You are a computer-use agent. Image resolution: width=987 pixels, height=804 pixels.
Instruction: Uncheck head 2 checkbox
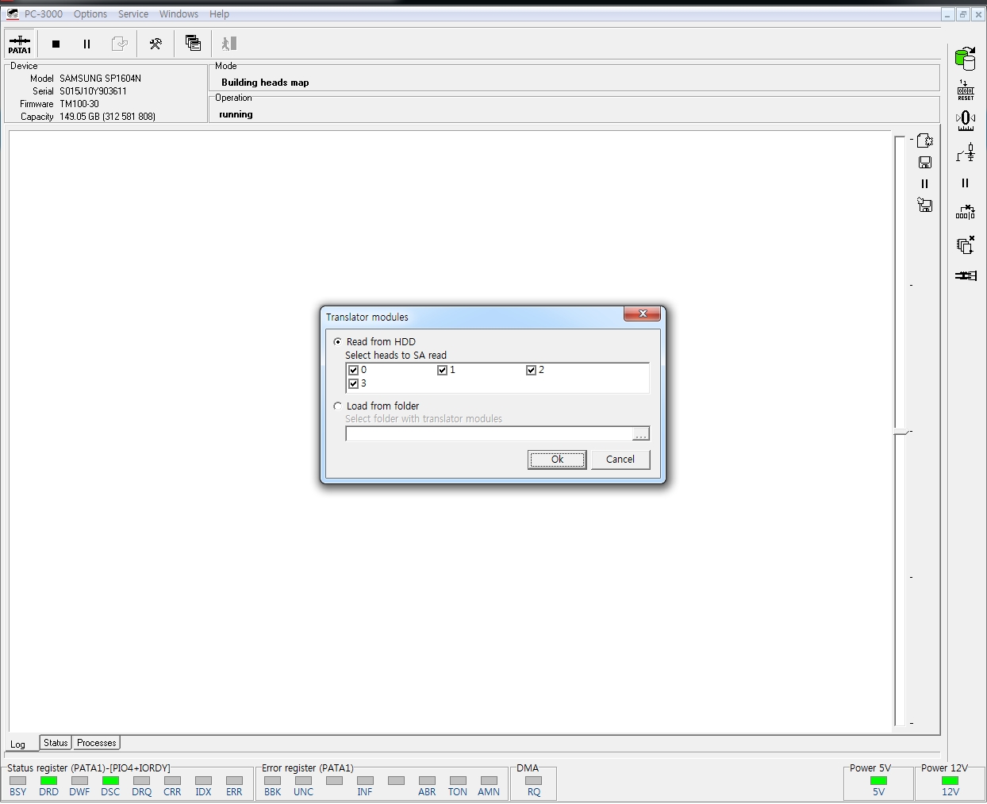[532, 370]
